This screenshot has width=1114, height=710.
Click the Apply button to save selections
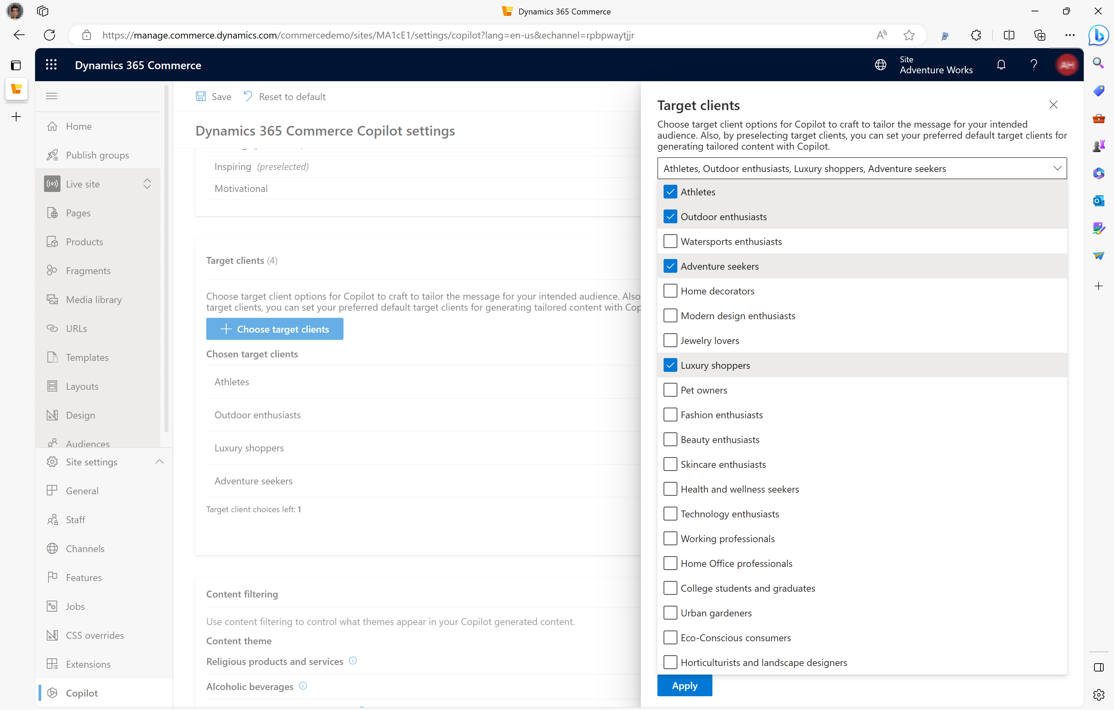click(685, 686)
